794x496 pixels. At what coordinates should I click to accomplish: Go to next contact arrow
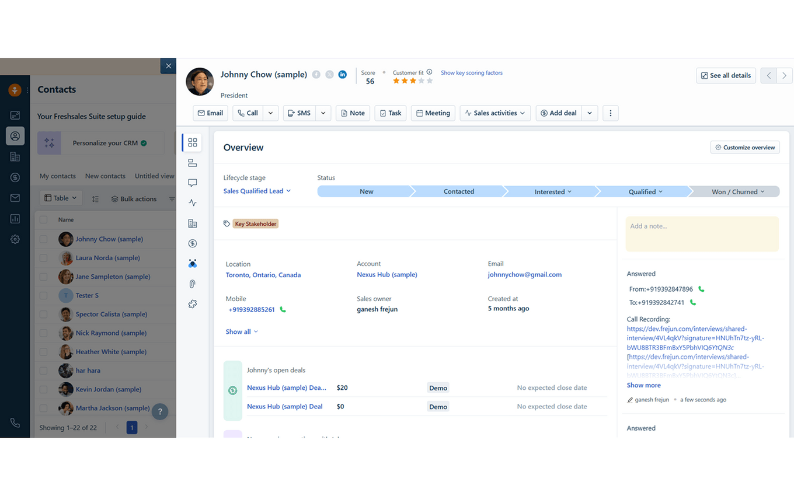pyautogui.click(x=785, y=76)
